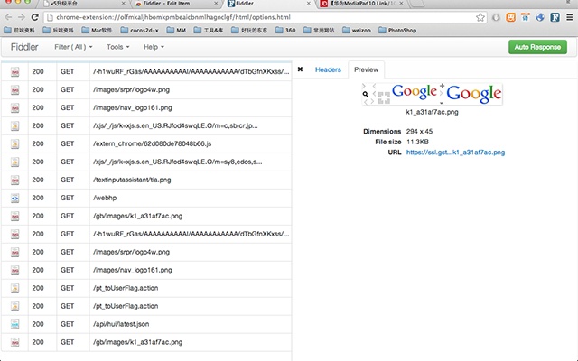Select the /textinputassistant/tia.png request
Image resolution: width=578 pixels, height=361 pixels.
[146, 180]
